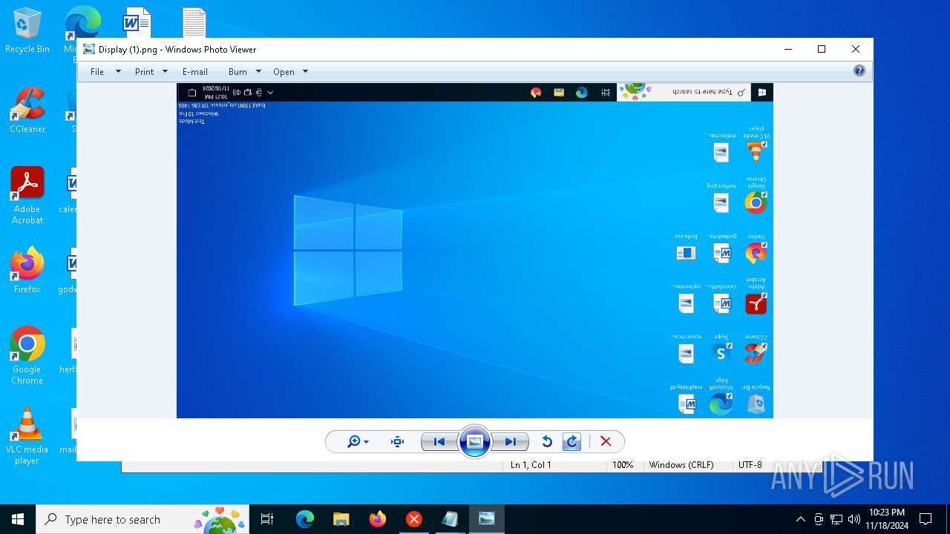
Task: Open the Google Chrome desktop shortcut
Action: pyautogui.click(x=27, y=356)
